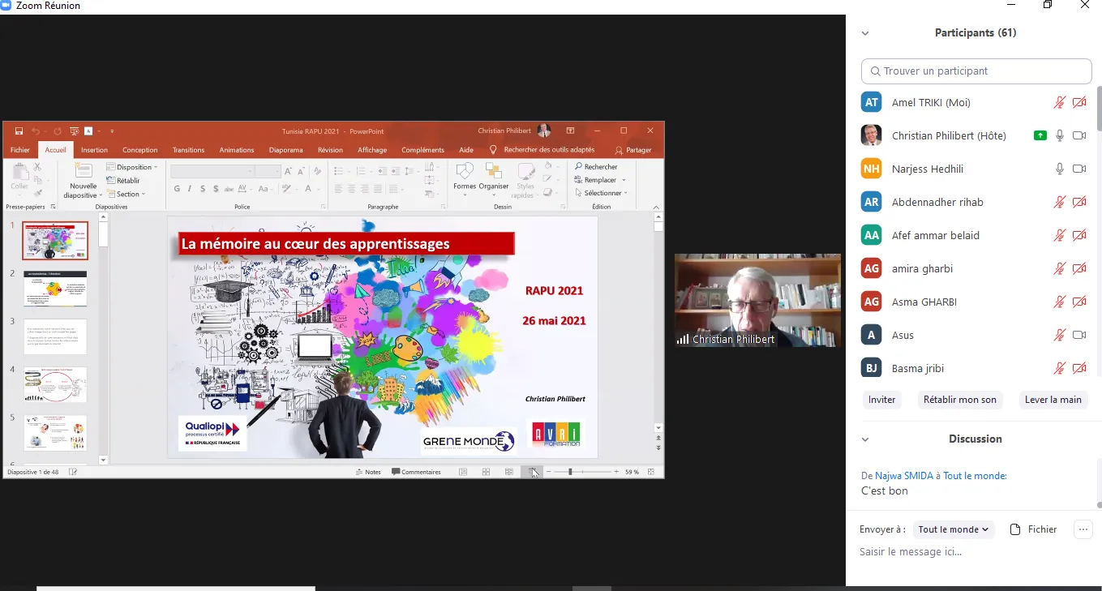
Task: Toggle Lever la main to raise hand
Action: coord(1053,400)
